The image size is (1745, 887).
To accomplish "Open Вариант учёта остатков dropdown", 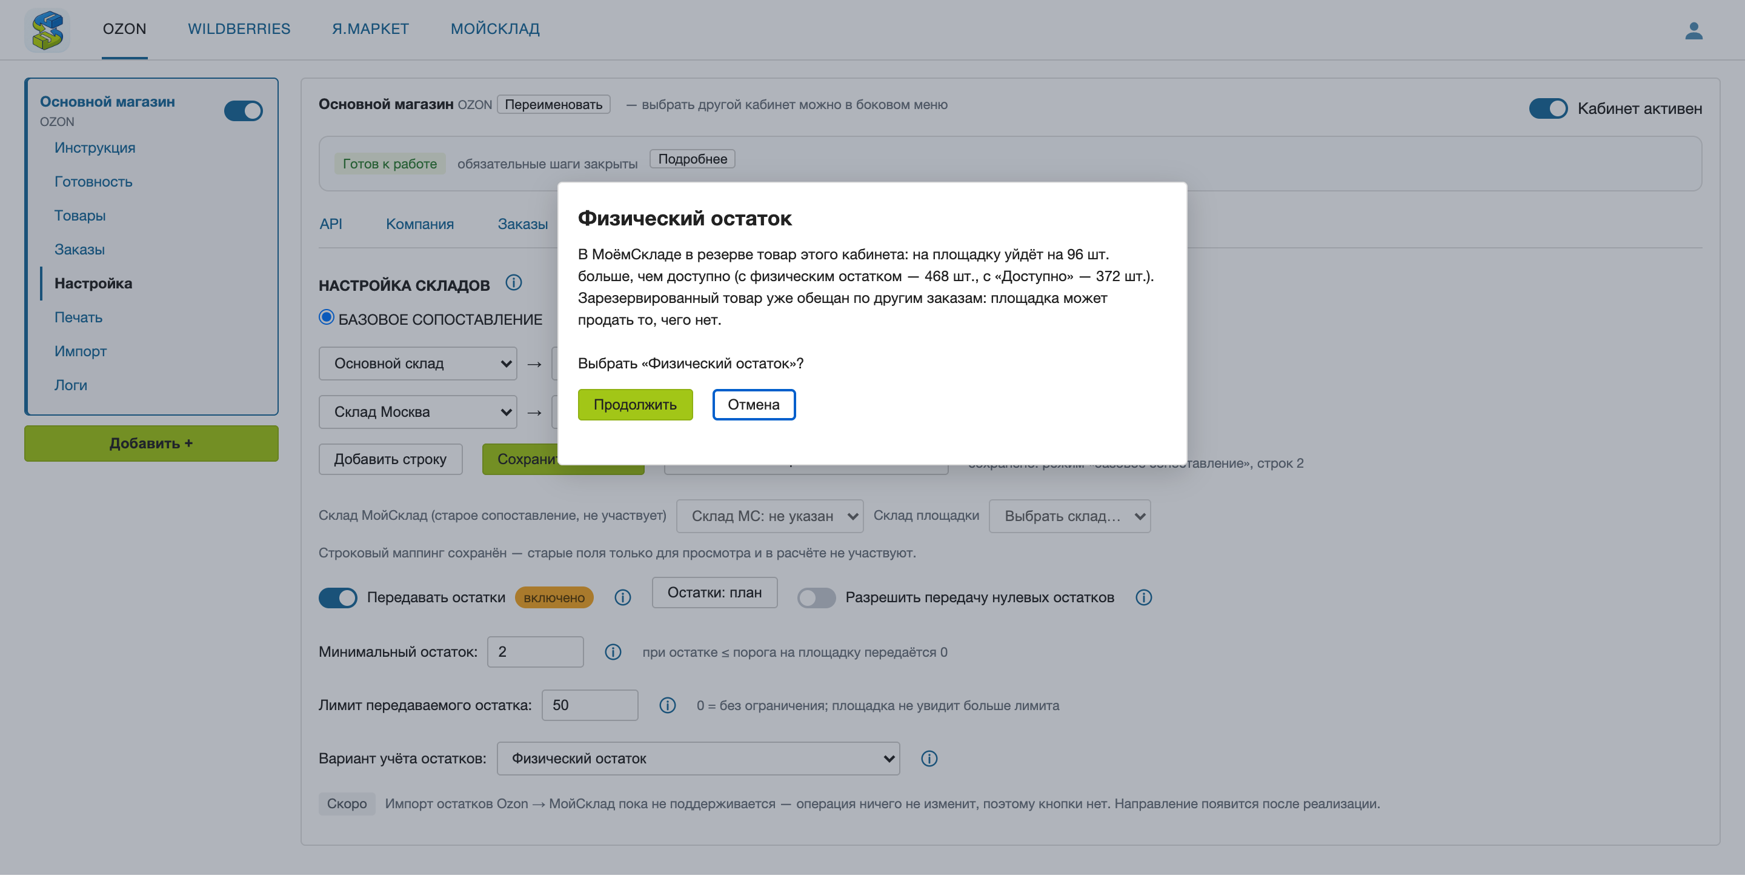I will point(699,759).
